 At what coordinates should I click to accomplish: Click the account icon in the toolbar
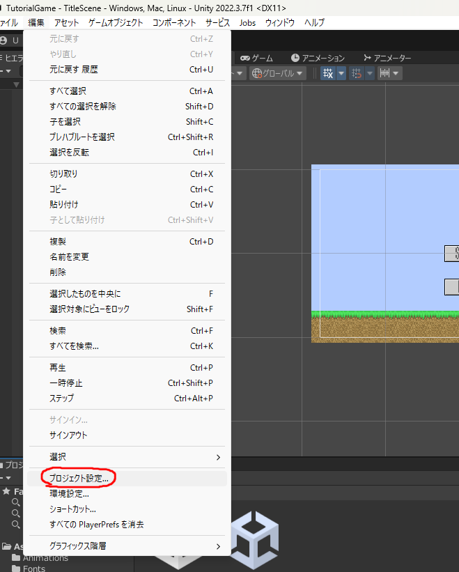click(x=4, y=40)
